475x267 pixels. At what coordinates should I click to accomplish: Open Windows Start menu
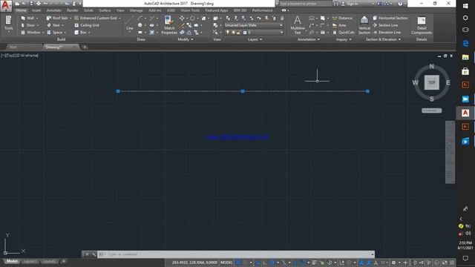(x=465, y=6)
